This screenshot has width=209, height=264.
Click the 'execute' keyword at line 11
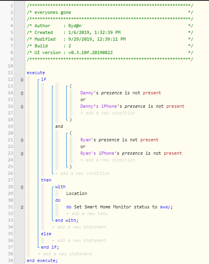[x=36, y=73]
